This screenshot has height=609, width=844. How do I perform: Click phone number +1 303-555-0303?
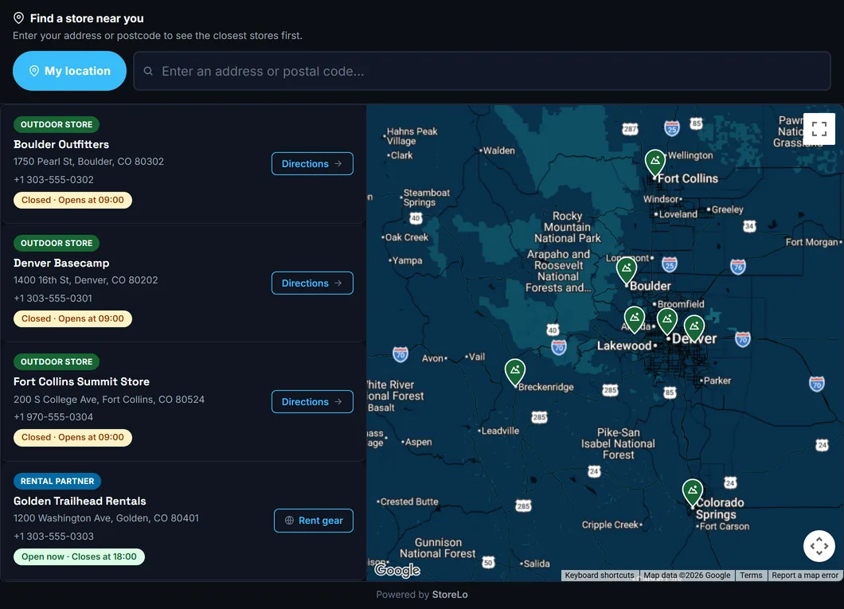(x=54, y=537)
